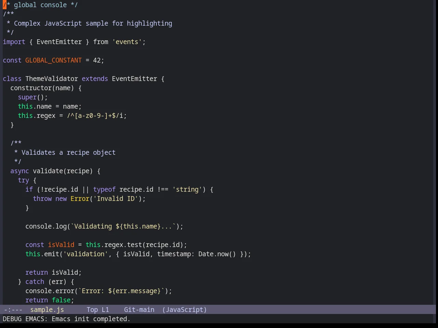Click the 'string' literal

point(187,189)
